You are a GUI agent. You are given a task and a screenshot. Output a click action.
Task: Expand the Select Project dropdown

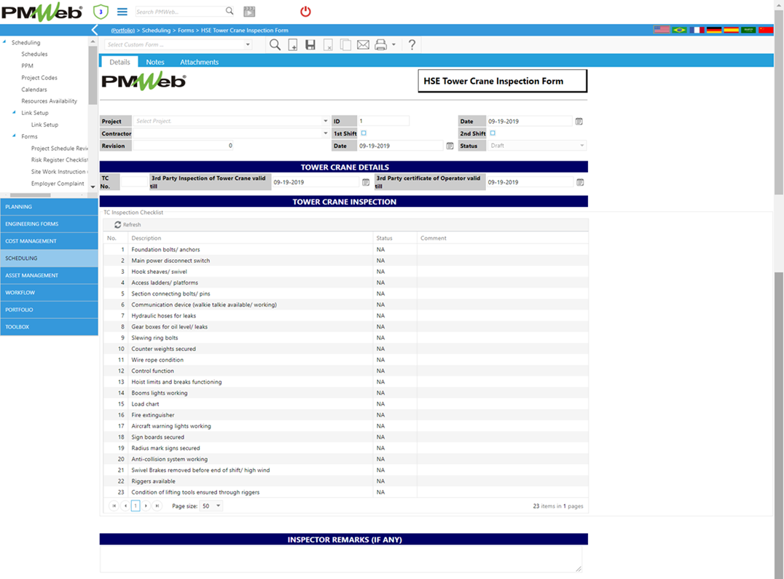[325, 122]
